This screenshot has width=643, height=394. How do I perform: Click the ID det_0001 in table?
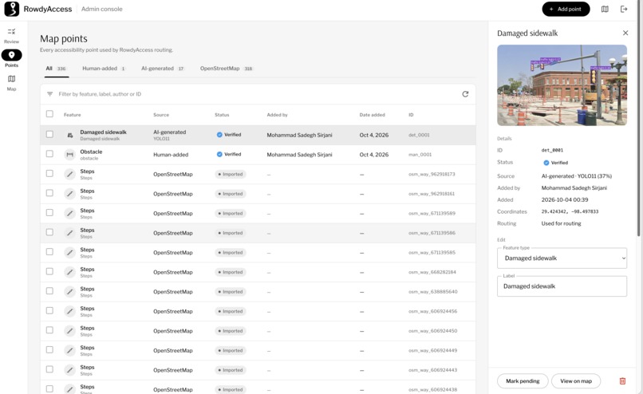pyautogui.click(x=419, y=135)
